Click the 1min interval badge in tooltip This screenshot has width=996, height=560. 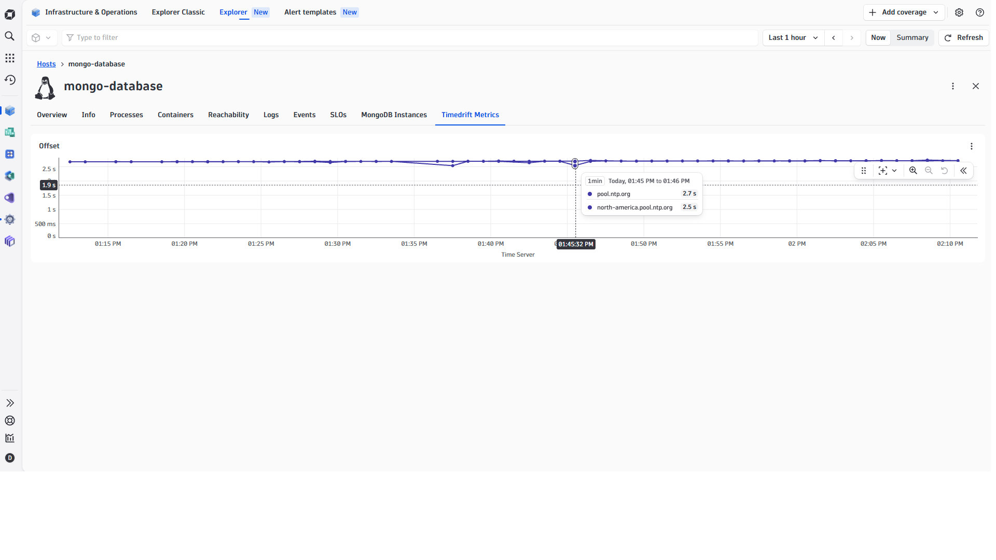pos(594,181)
